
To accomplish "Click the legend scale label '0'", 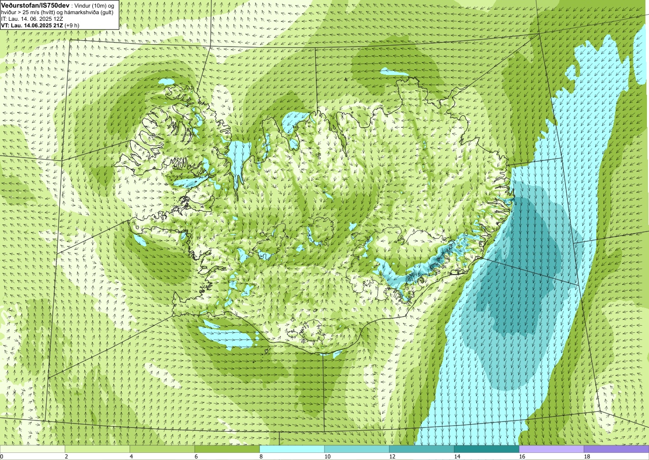I will coord(2,456).
